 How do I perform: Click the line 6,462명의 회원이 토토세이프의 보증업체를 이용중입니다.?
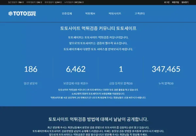(x=98, y=94)
